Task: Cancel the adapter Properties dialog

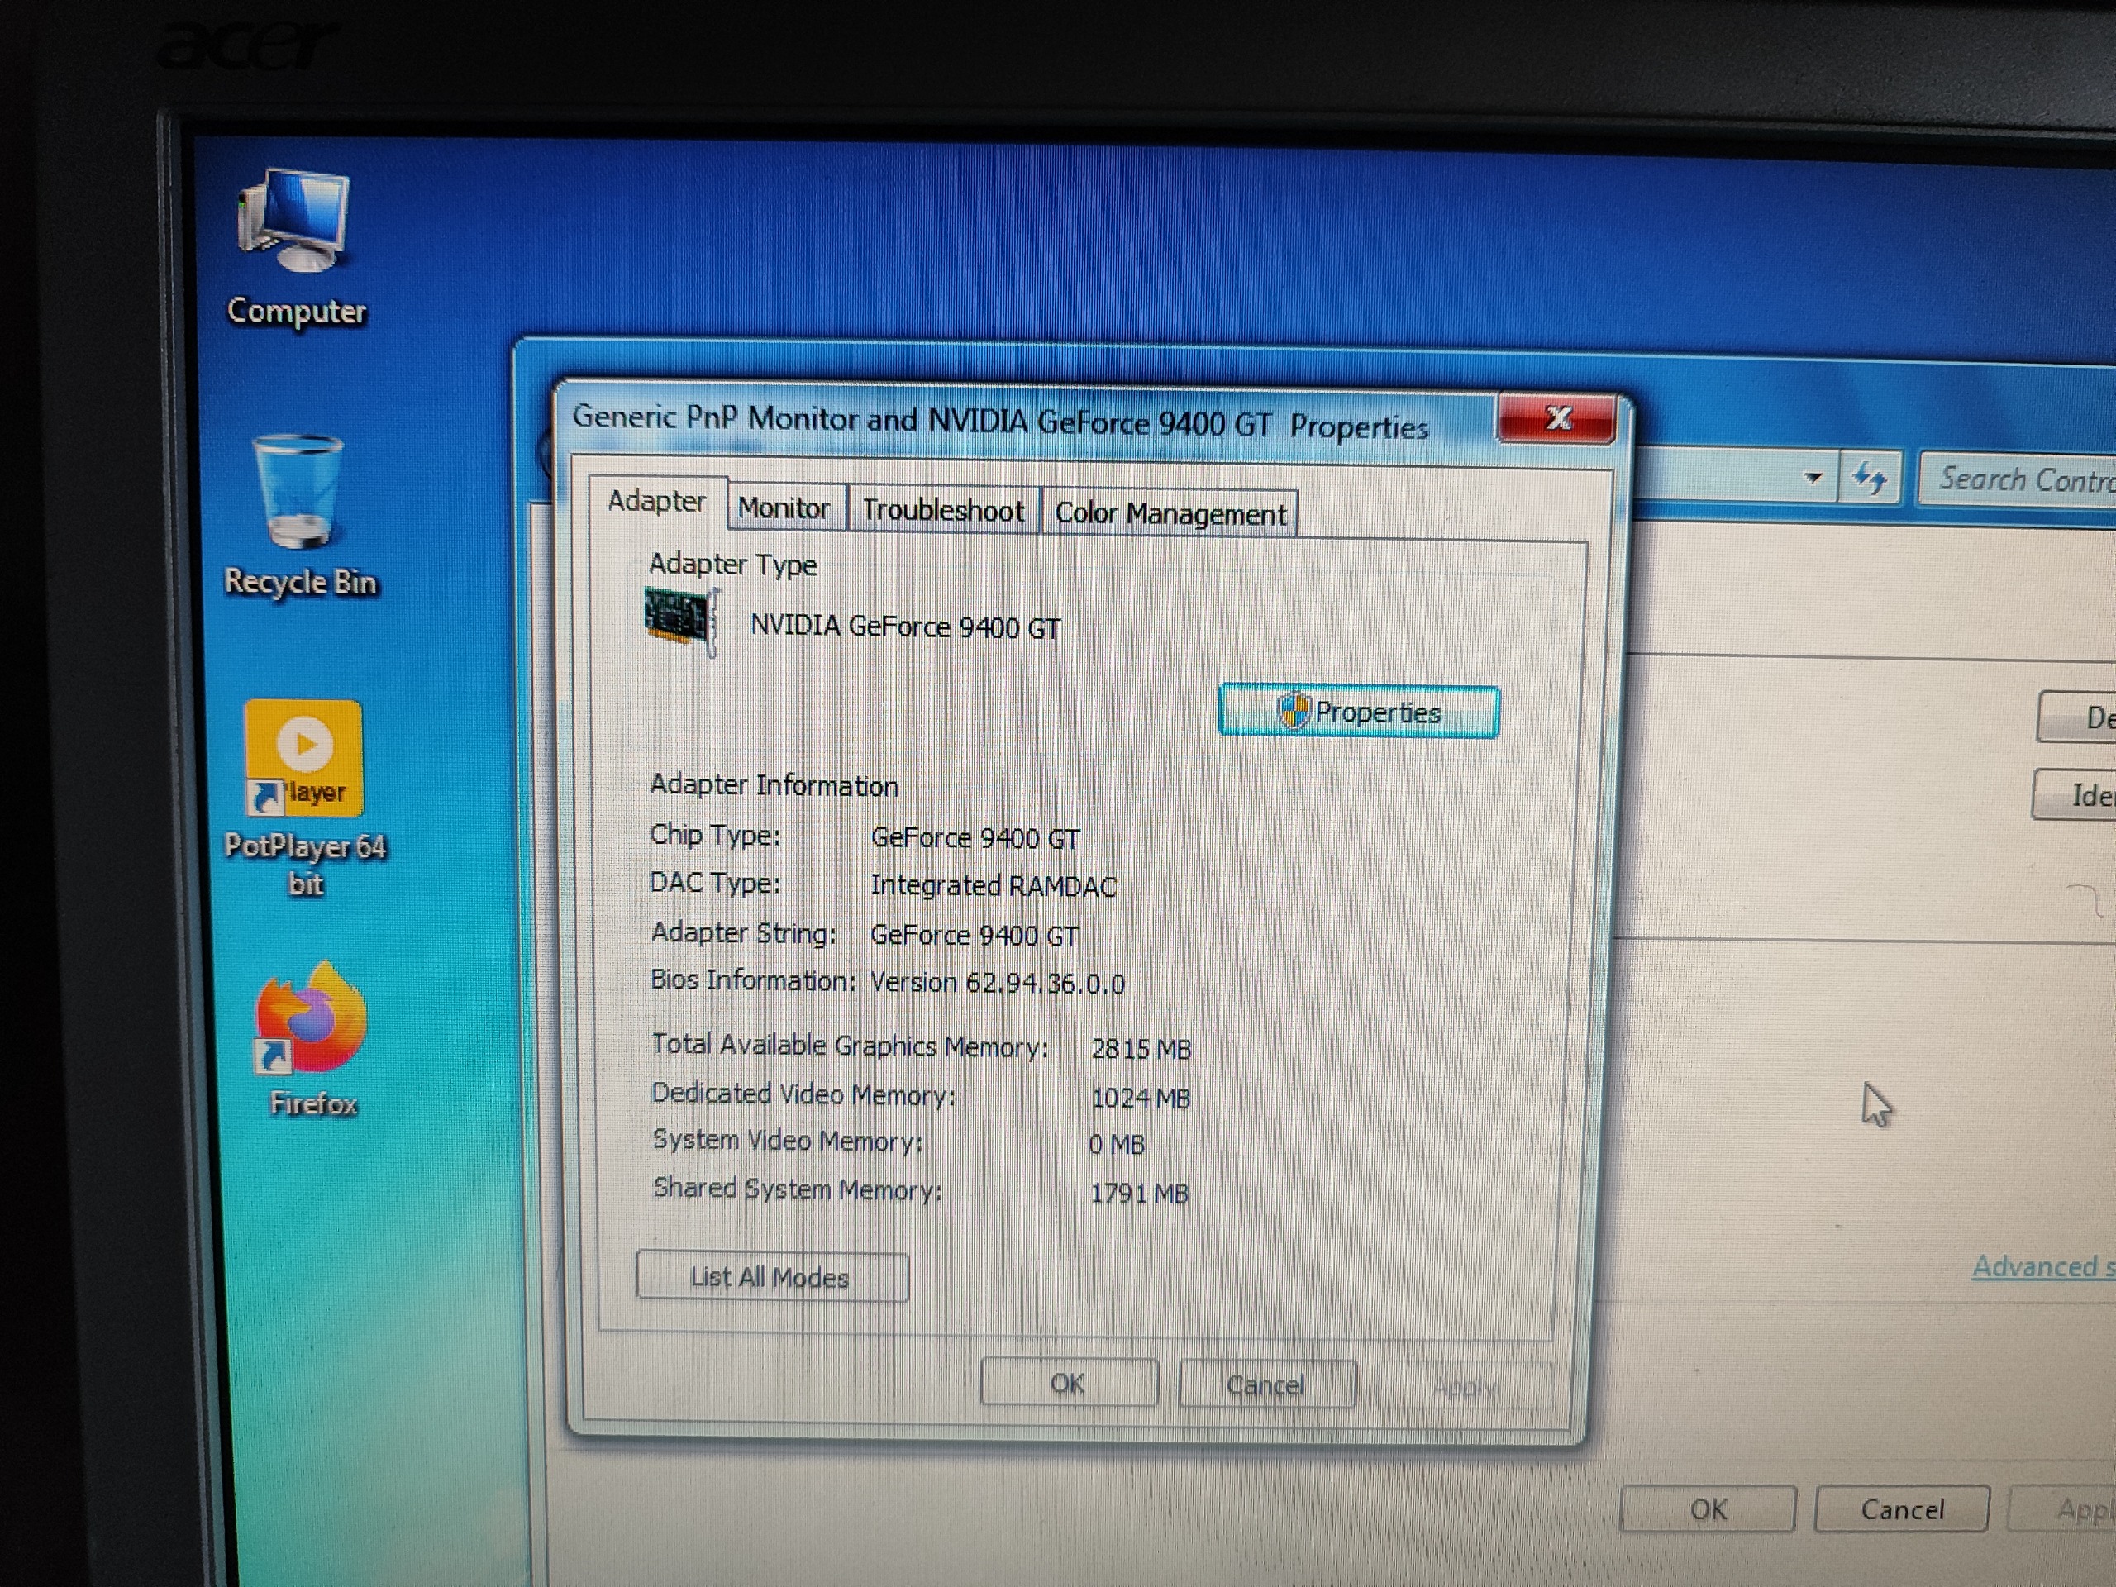Action: [1265, 1385]
